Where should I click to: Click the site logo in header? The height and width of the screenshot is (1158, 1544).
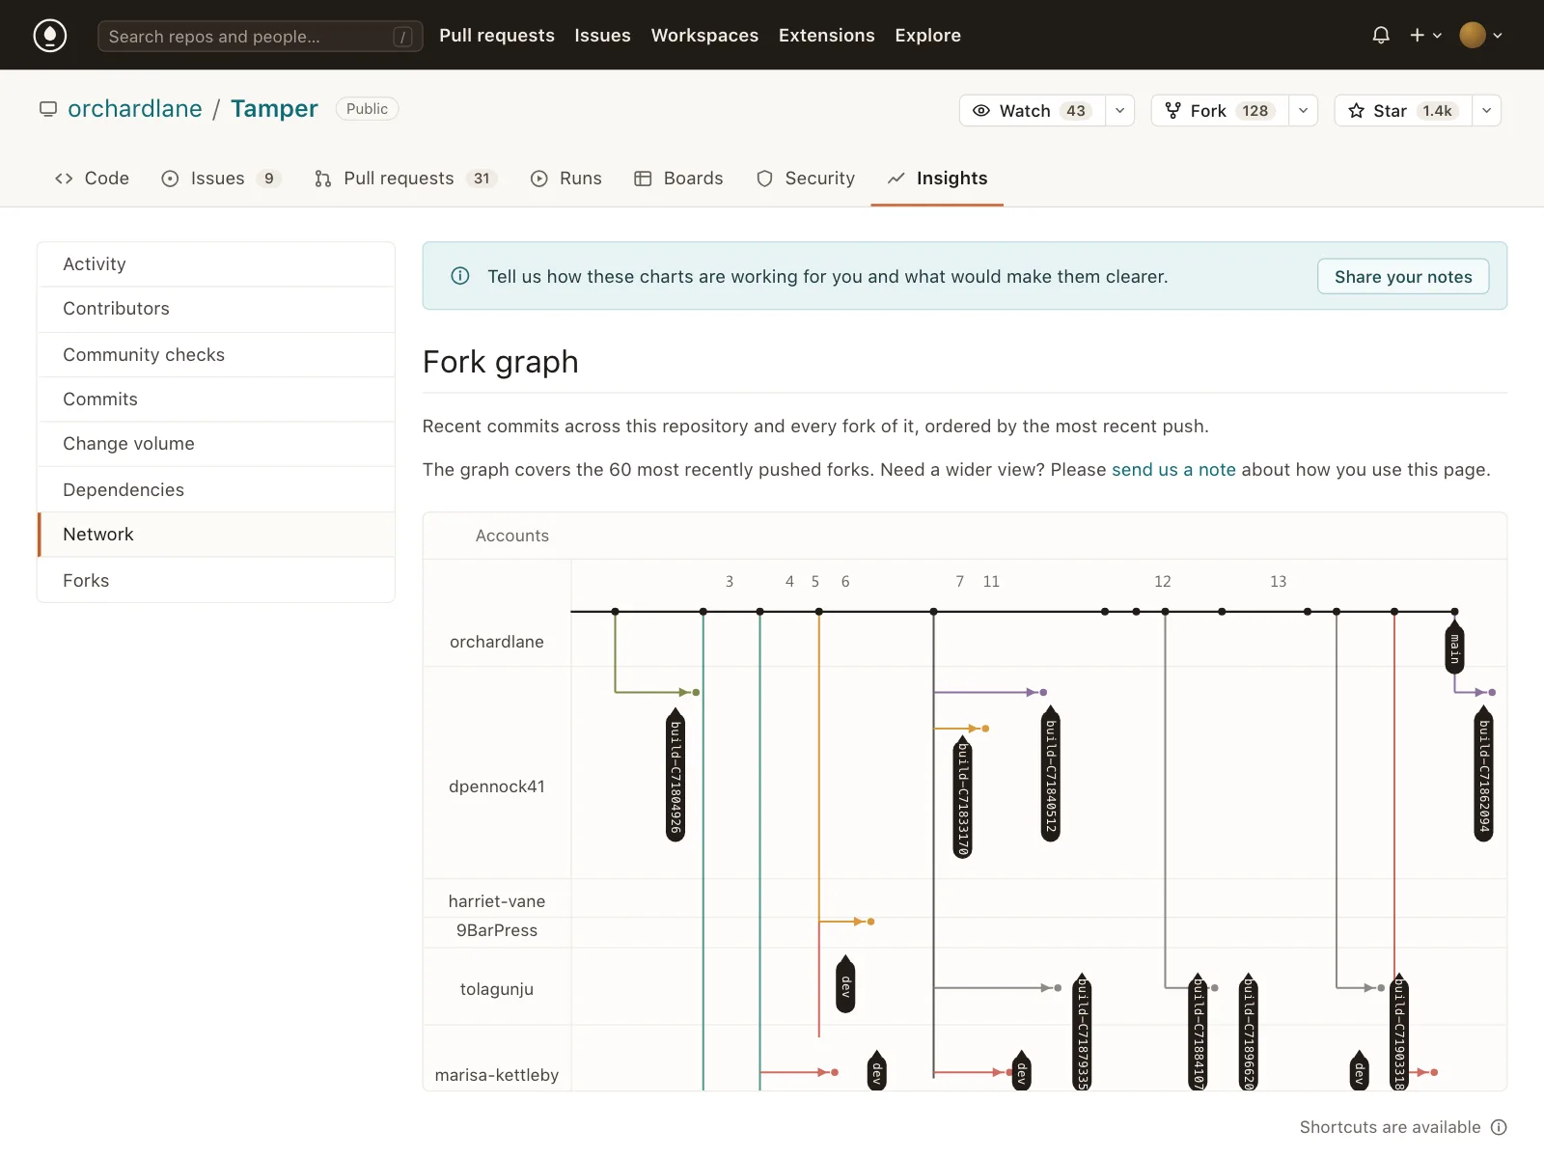point(50,36)
